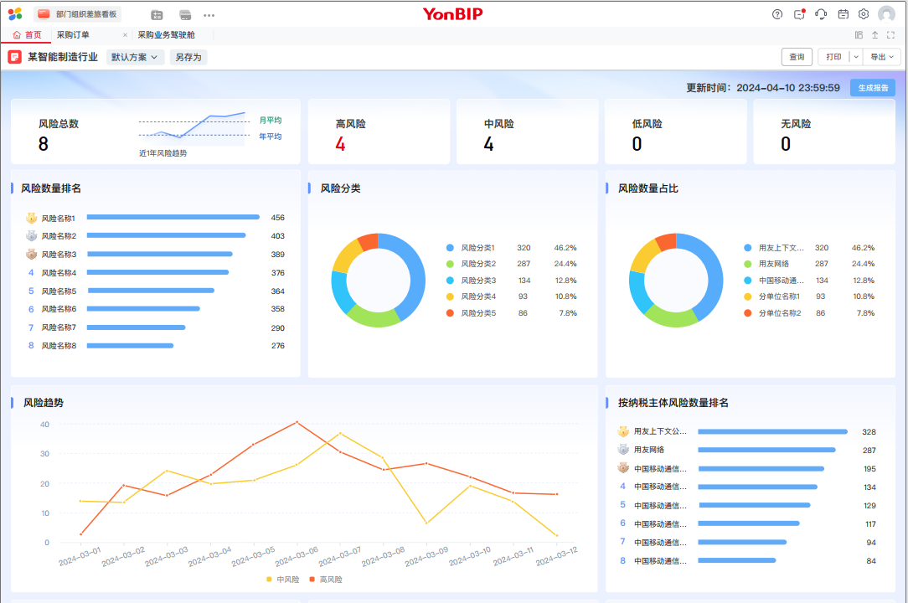Expand the 导出 dropdown
The image size is (908, 603).
pyautogui.click(x=883, y=57)
